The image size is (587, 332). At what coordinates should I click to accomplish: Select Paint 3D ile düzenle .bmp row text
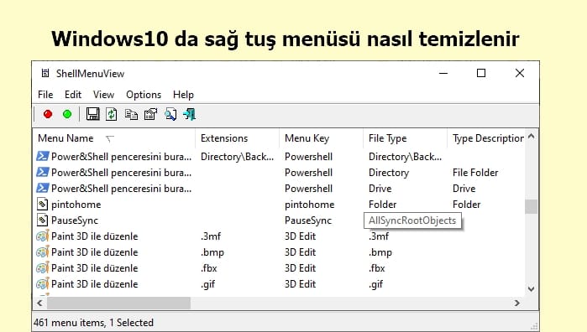tap(94, 252)
